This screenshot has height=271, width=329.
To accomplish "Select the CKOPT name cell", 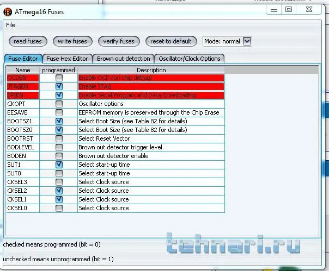I will (23, 104).
